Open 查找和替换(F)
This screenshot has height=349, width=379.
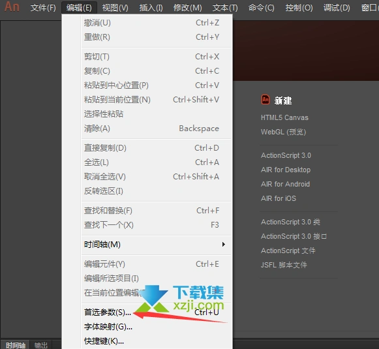point(156,211)
